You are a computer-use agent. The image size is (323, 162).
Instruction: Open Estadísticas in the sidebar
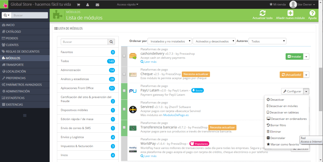coord(25,98)
